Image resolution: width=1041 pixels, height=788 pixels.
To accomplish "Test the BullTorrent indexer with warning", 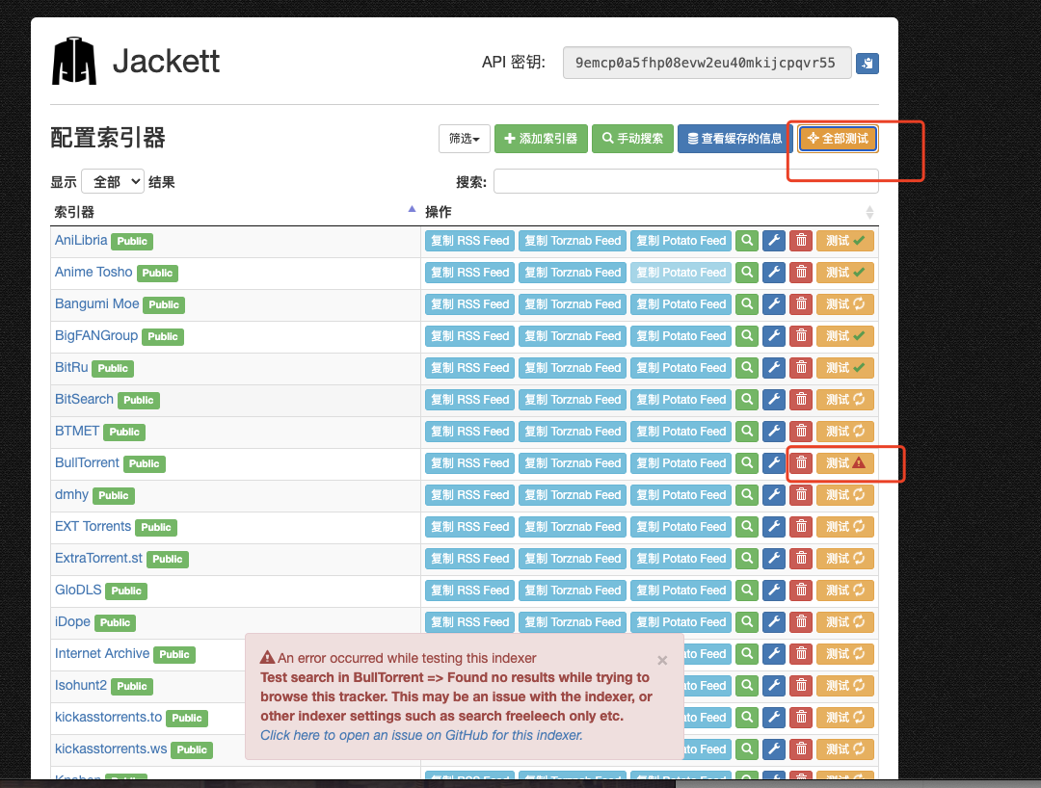I will [845, 463].
